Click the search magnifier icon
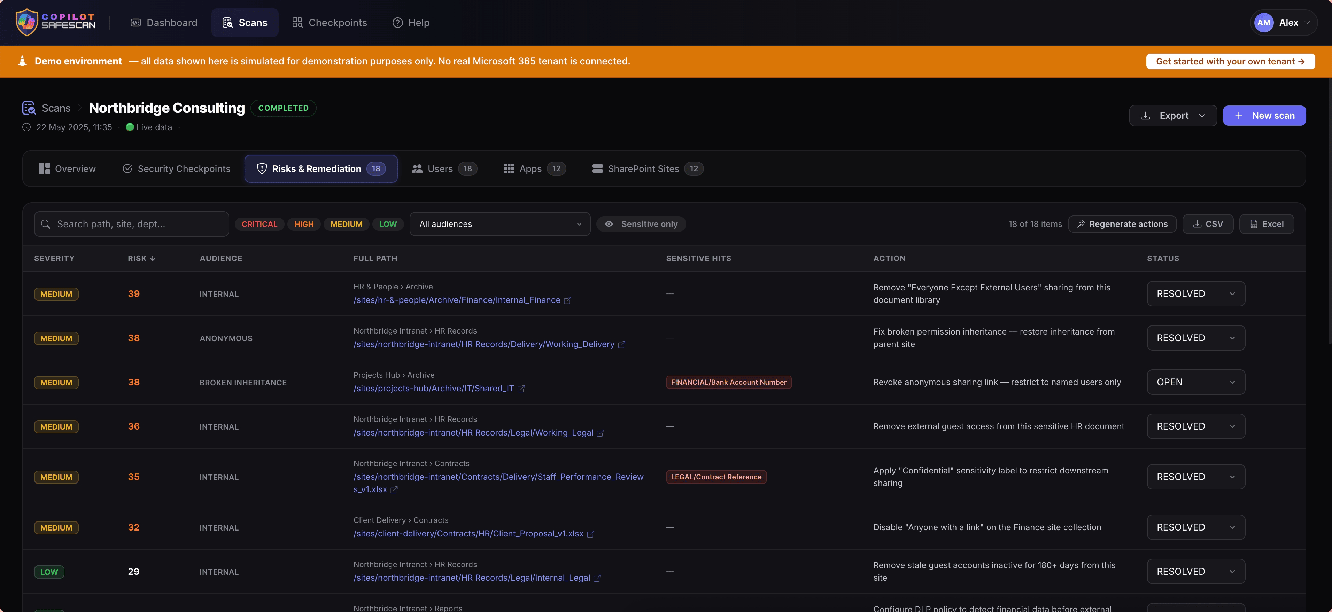 [x=46, y=224]
